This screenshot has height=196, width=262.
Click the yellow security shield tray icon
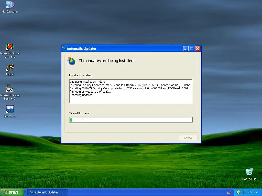coord(238,192)
